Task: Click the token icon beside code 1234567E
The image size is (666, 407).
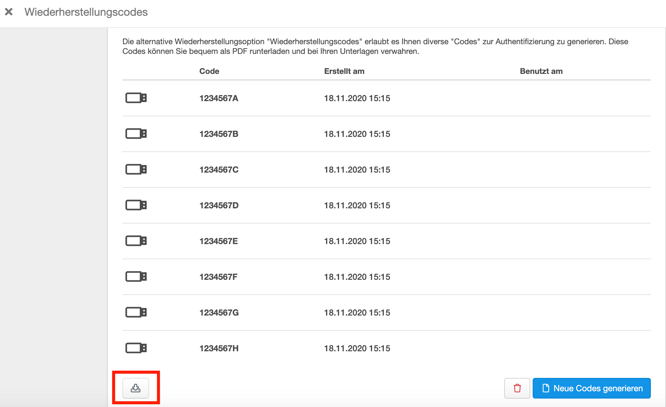Action: [136, 241]
